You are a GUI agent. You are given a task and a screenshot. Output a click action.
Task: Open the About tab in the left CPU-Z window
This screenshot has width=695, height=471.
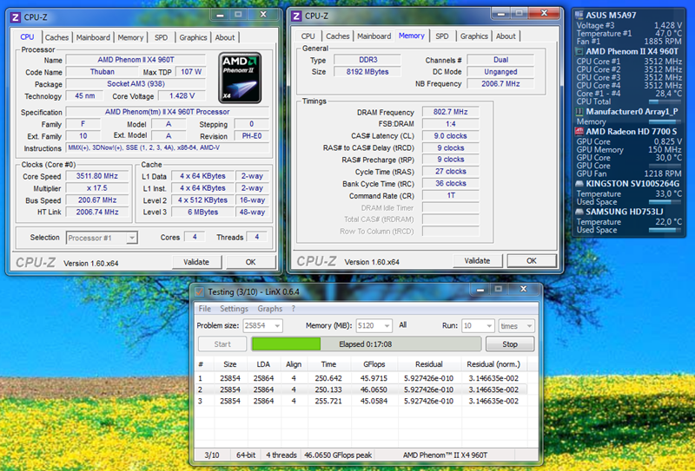225,37
